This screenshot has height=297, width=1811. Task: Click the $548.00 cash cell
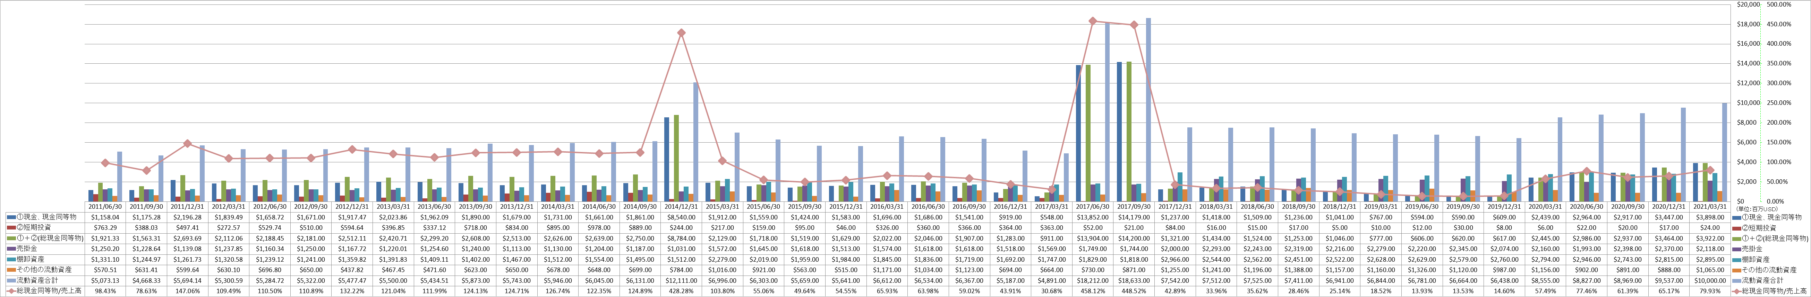(1052, 218)
